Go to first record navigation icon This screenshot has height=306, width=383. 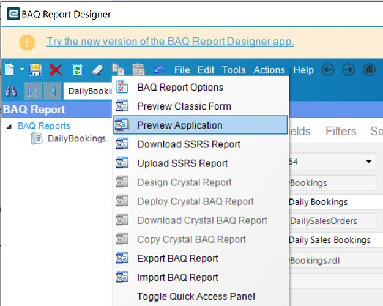tap(32, 91)
